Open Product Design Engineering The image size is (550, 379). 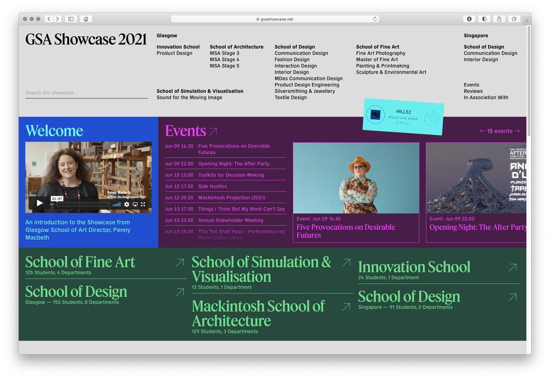click(x=307, y=85)
